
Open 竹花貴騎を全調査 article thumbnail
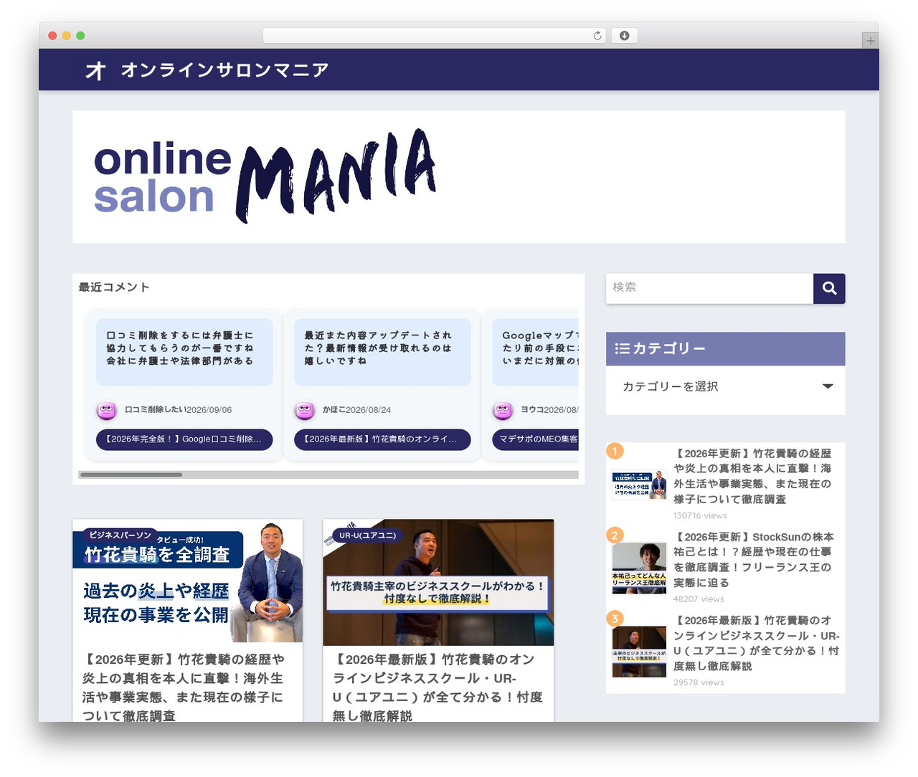(x=187, y=581)
